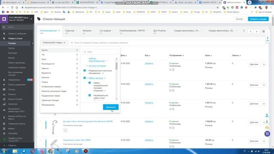274x154 pixels.
Task: Open the company account dropdown ECO-OBOGREV
Action: 21,19
